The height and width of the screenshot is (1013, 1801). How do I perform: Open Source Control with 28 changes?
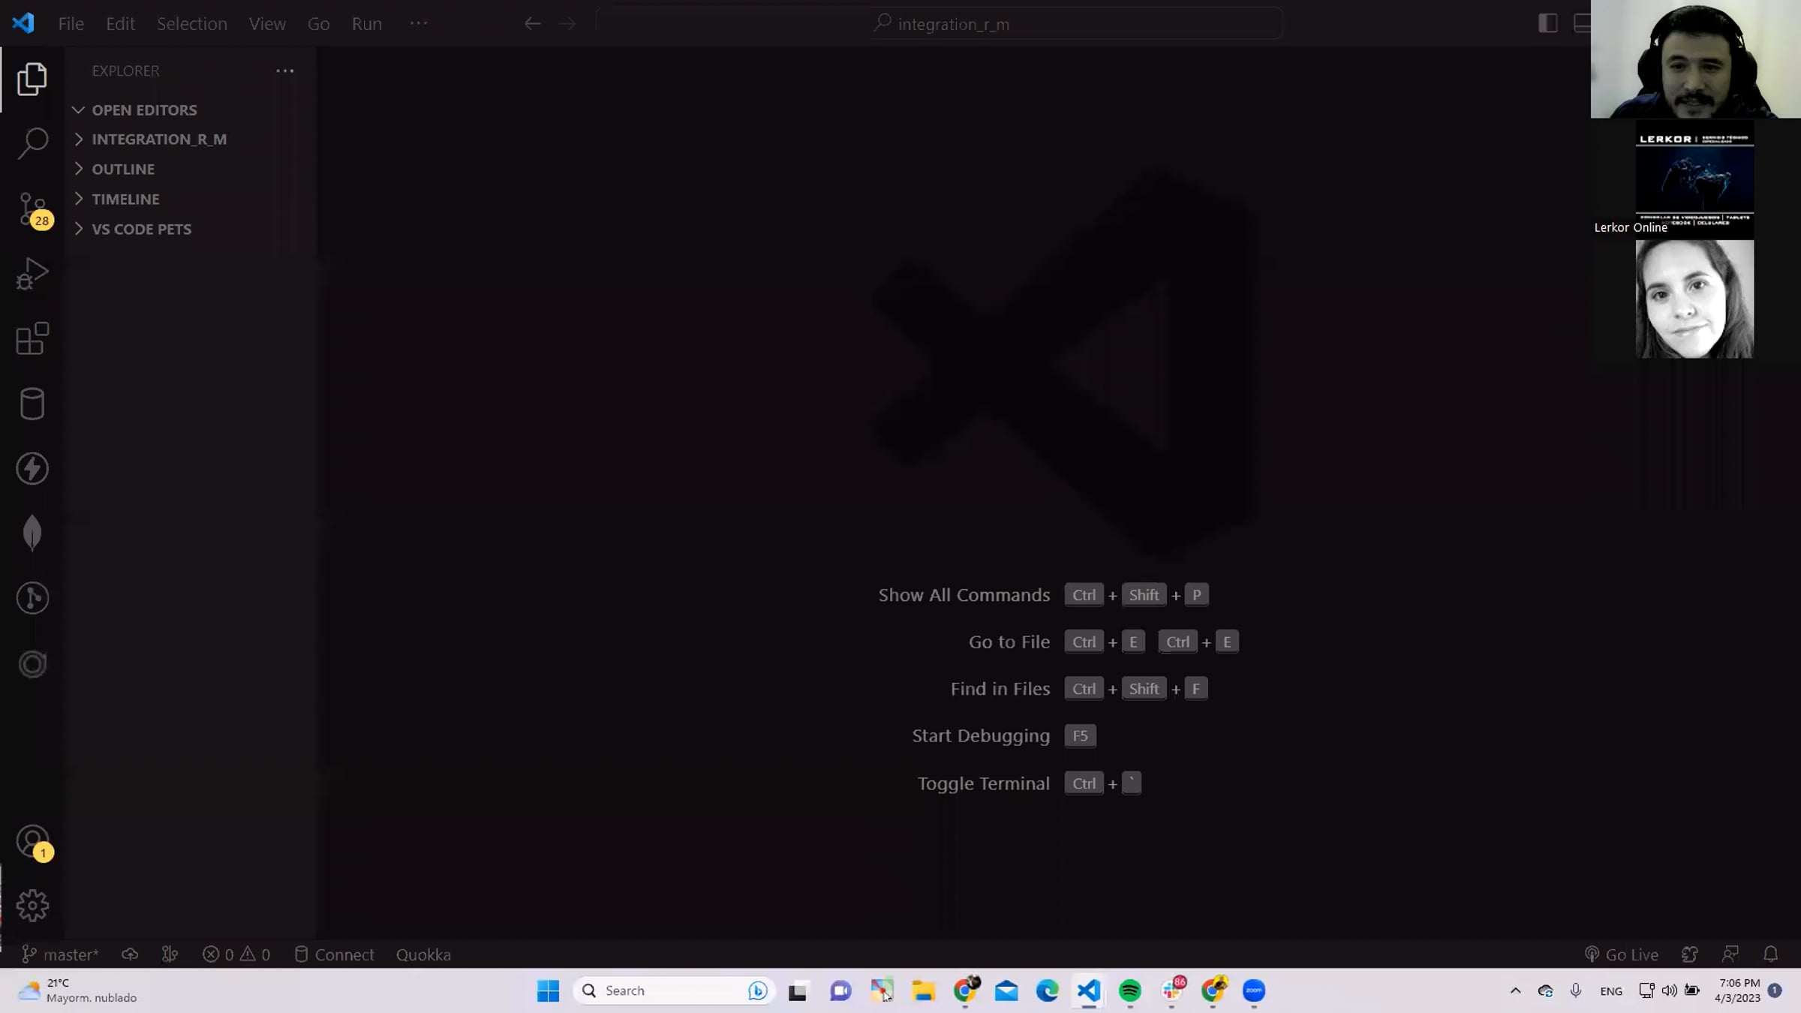[32, 209]
